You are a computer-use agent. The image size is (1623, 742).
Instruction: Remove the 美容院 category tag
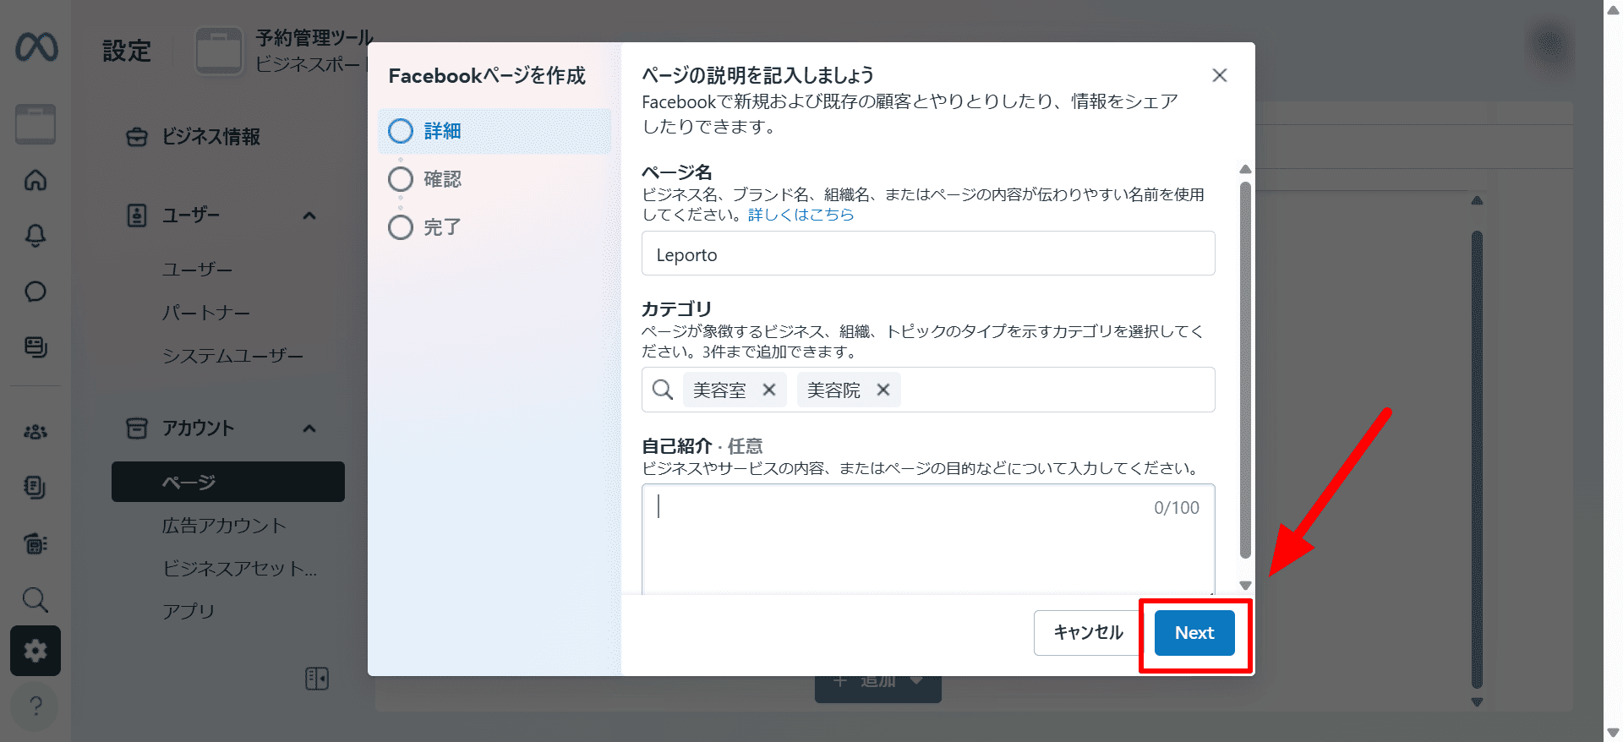click(883, 390)
